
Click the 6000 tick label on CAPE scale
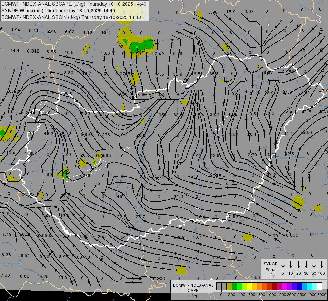[x=322, y=295]
